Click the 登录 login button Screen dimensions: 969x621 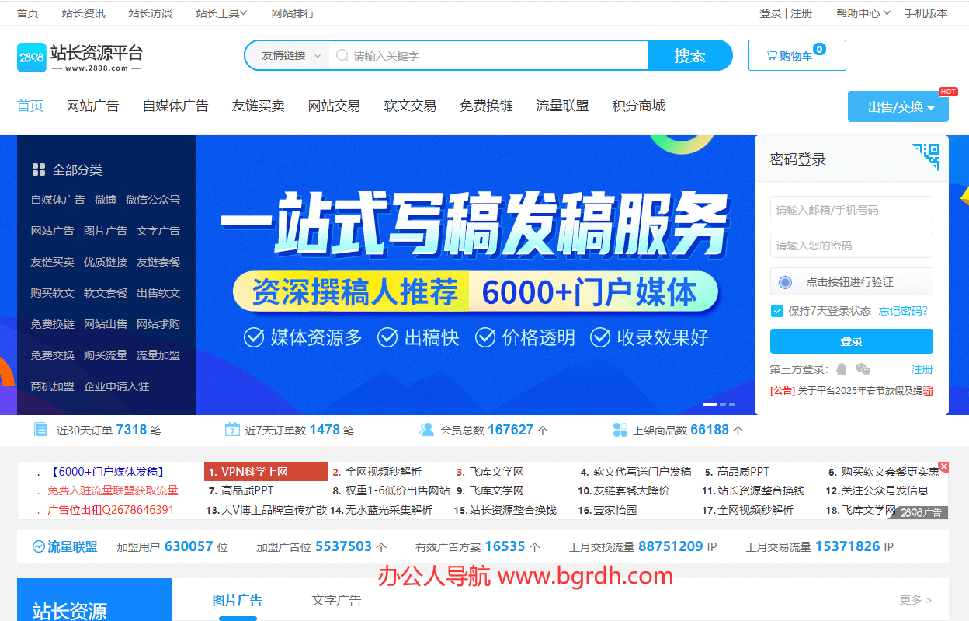851,340
